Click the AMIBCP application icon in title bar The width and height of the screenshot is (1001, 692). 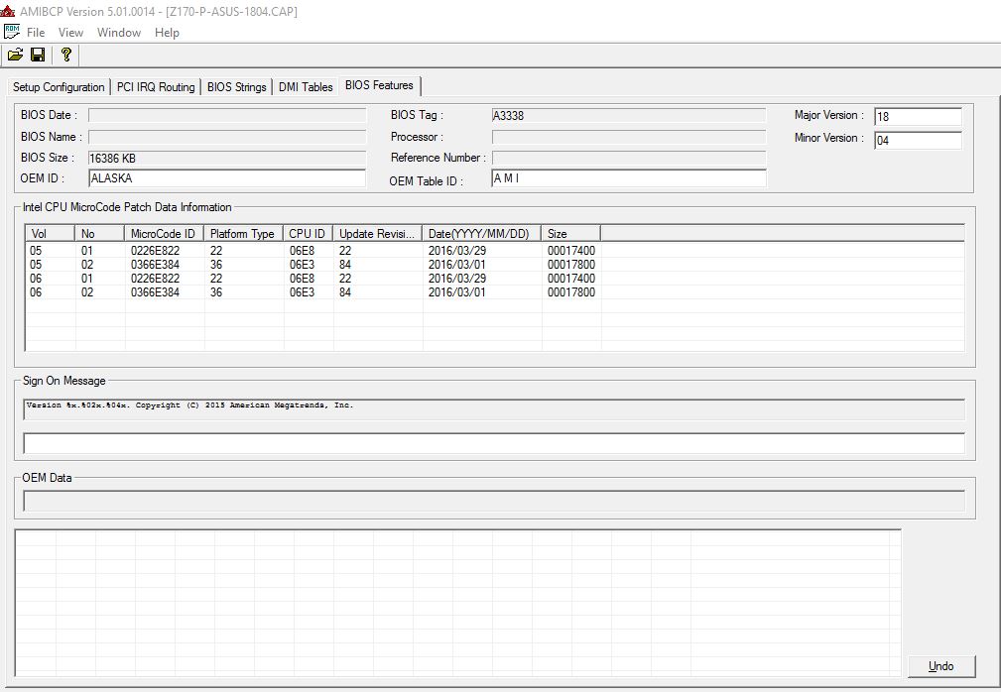8,11
